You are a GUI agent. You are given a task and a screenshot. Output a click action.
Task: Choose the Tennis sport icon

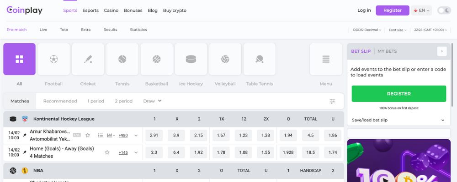tap(122, 59)
